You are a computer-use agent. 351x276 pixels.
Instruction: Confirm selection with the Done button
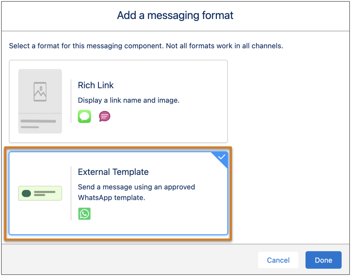pos(323,260)
